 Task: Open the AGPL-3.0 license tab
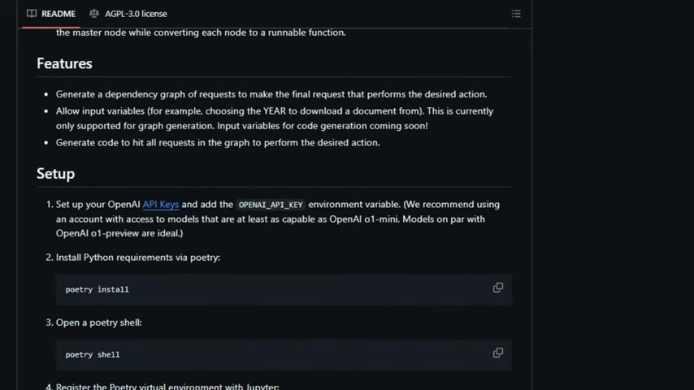point(128,14)
